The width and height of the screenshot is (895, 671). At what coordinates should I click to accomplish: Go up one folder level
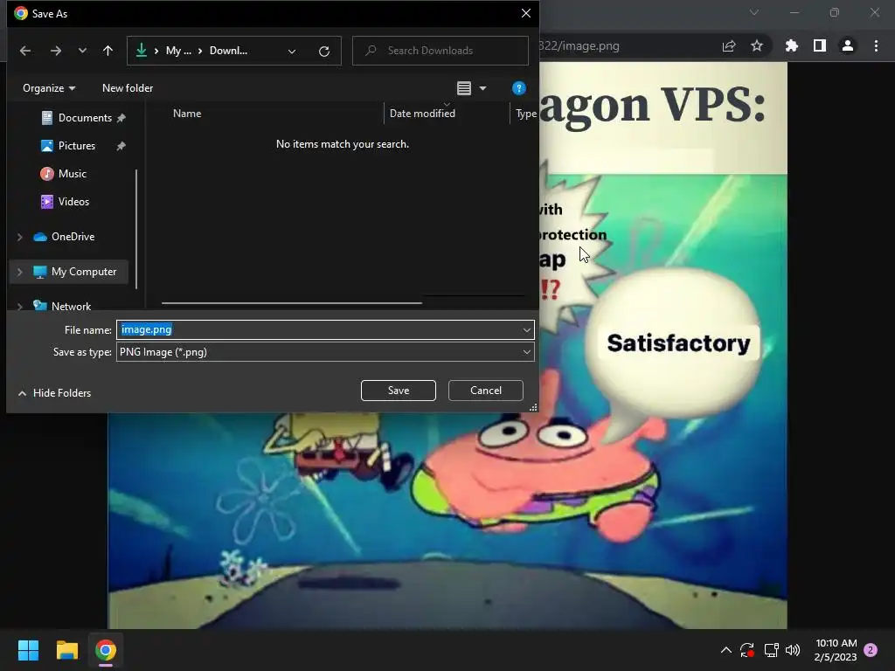[x=108, y=51]
